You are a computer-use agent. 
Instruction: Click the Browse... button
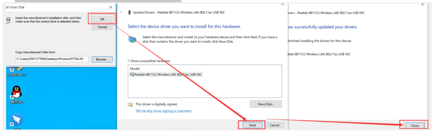102,59
